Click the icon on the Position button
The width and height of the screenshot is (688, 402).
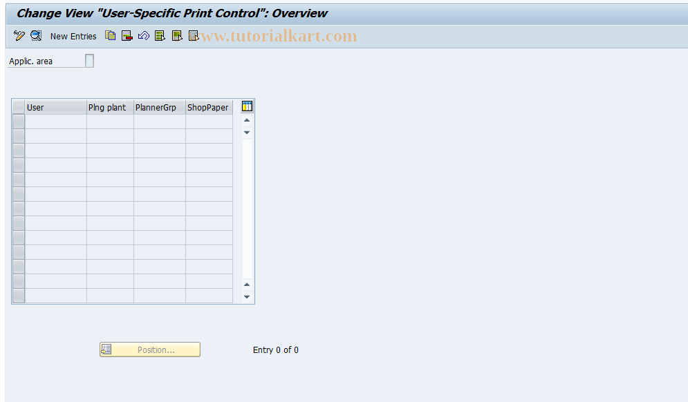(106, 349)
